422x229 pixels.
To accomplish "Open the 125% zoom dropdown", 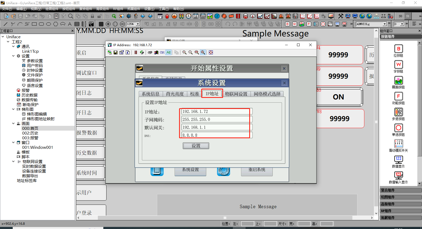I will (x=138, y=24).
